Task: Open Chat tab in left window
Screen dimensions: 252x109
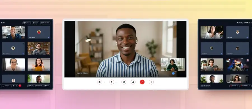Action: [x=30, y=86]
